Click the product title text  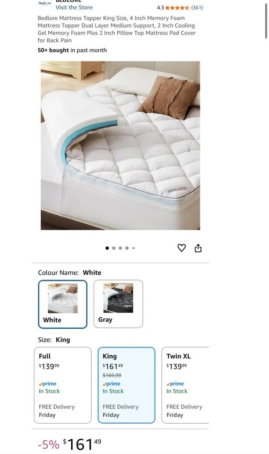(x=117, y=29)
